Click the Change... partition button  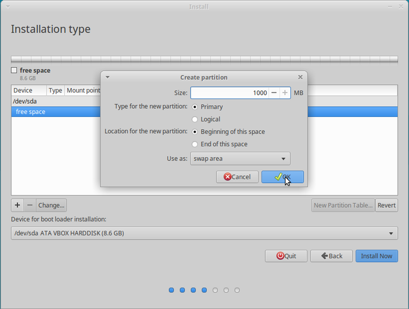pos(51,205)
